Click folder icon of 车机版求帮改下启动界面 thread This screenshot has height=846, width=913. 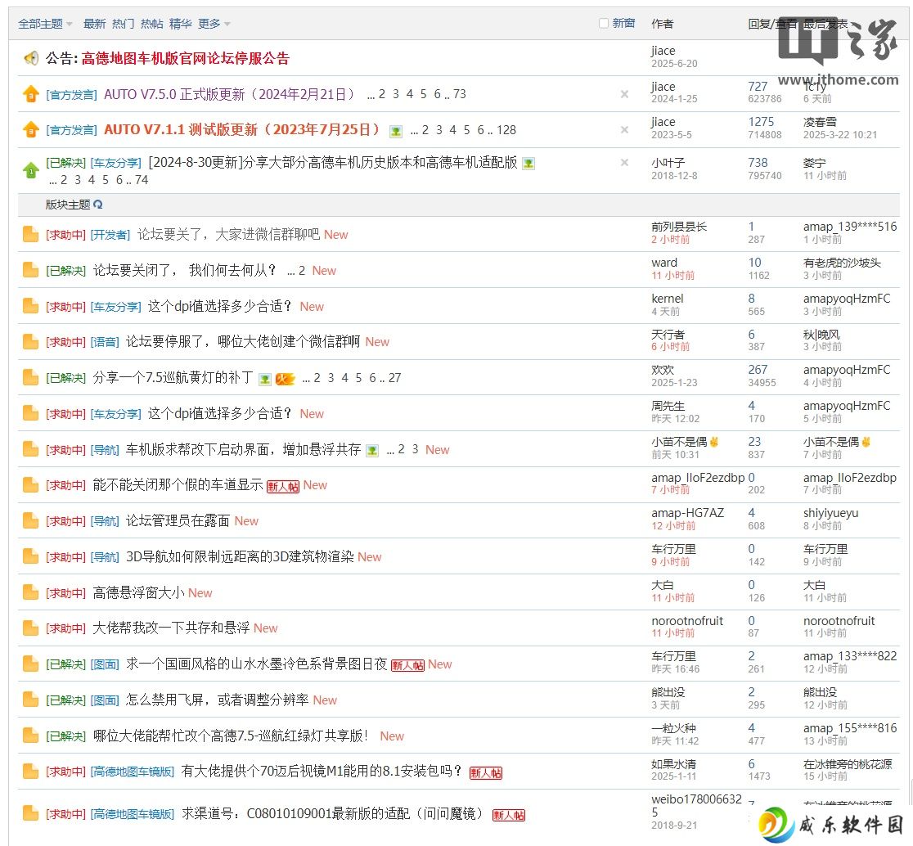point(30,449)
